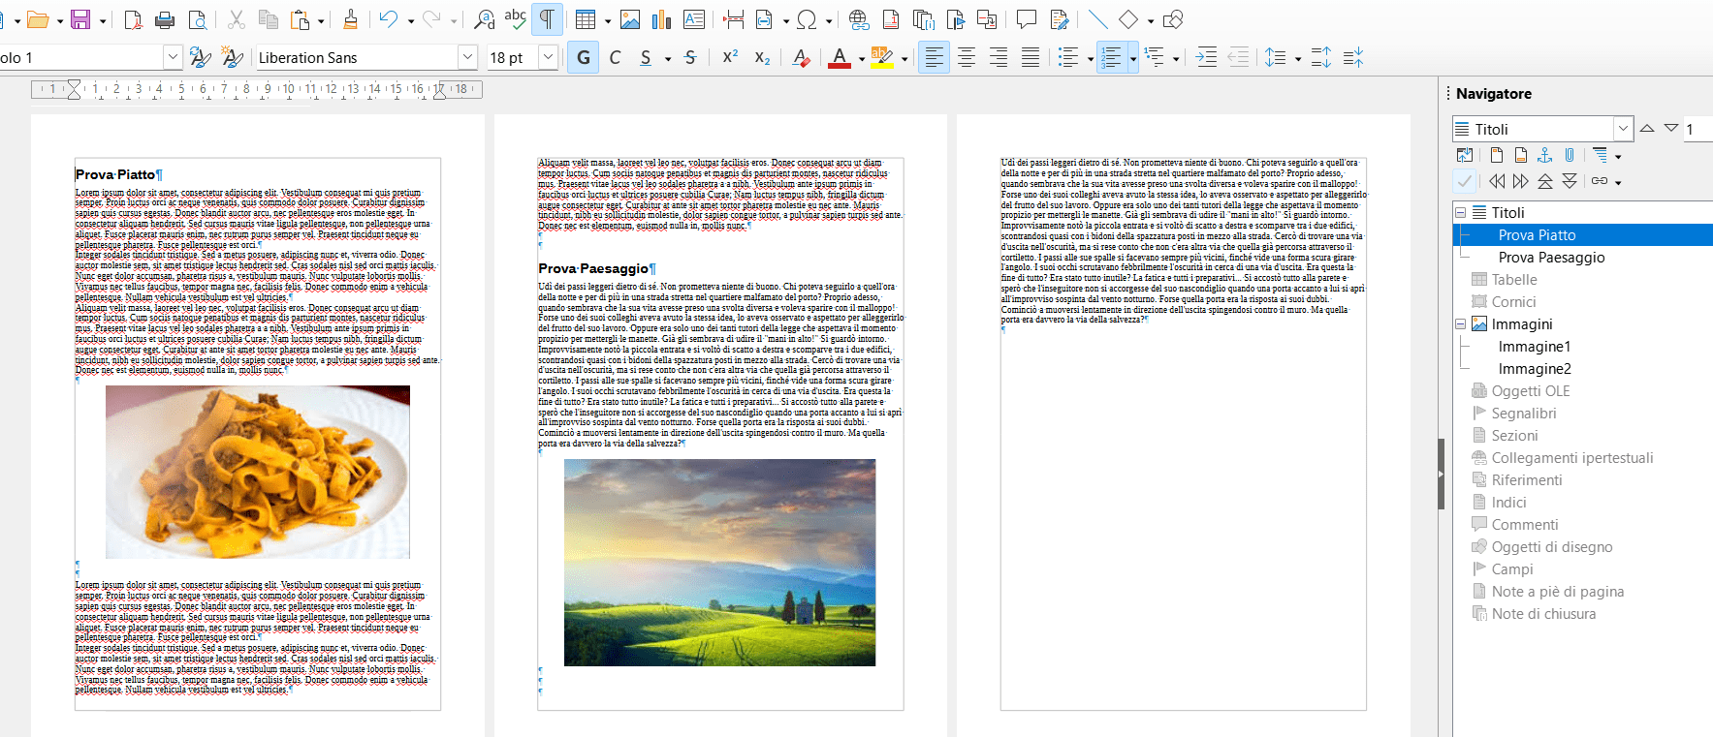Show the draw functions

(1173, 19)
